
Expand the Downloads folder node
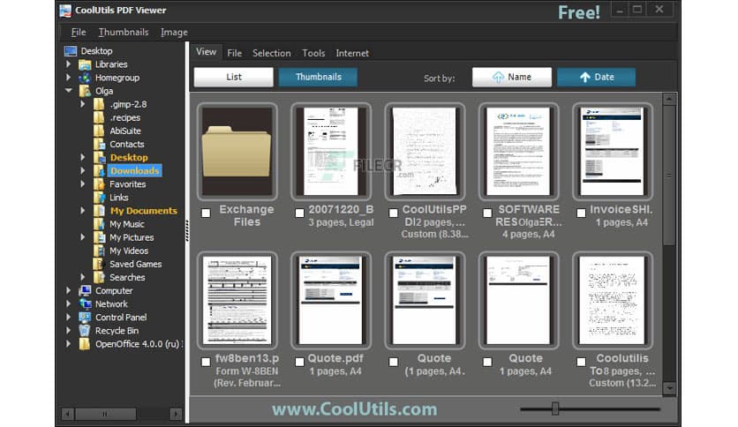pyautogui.click(x=83, y=170)
